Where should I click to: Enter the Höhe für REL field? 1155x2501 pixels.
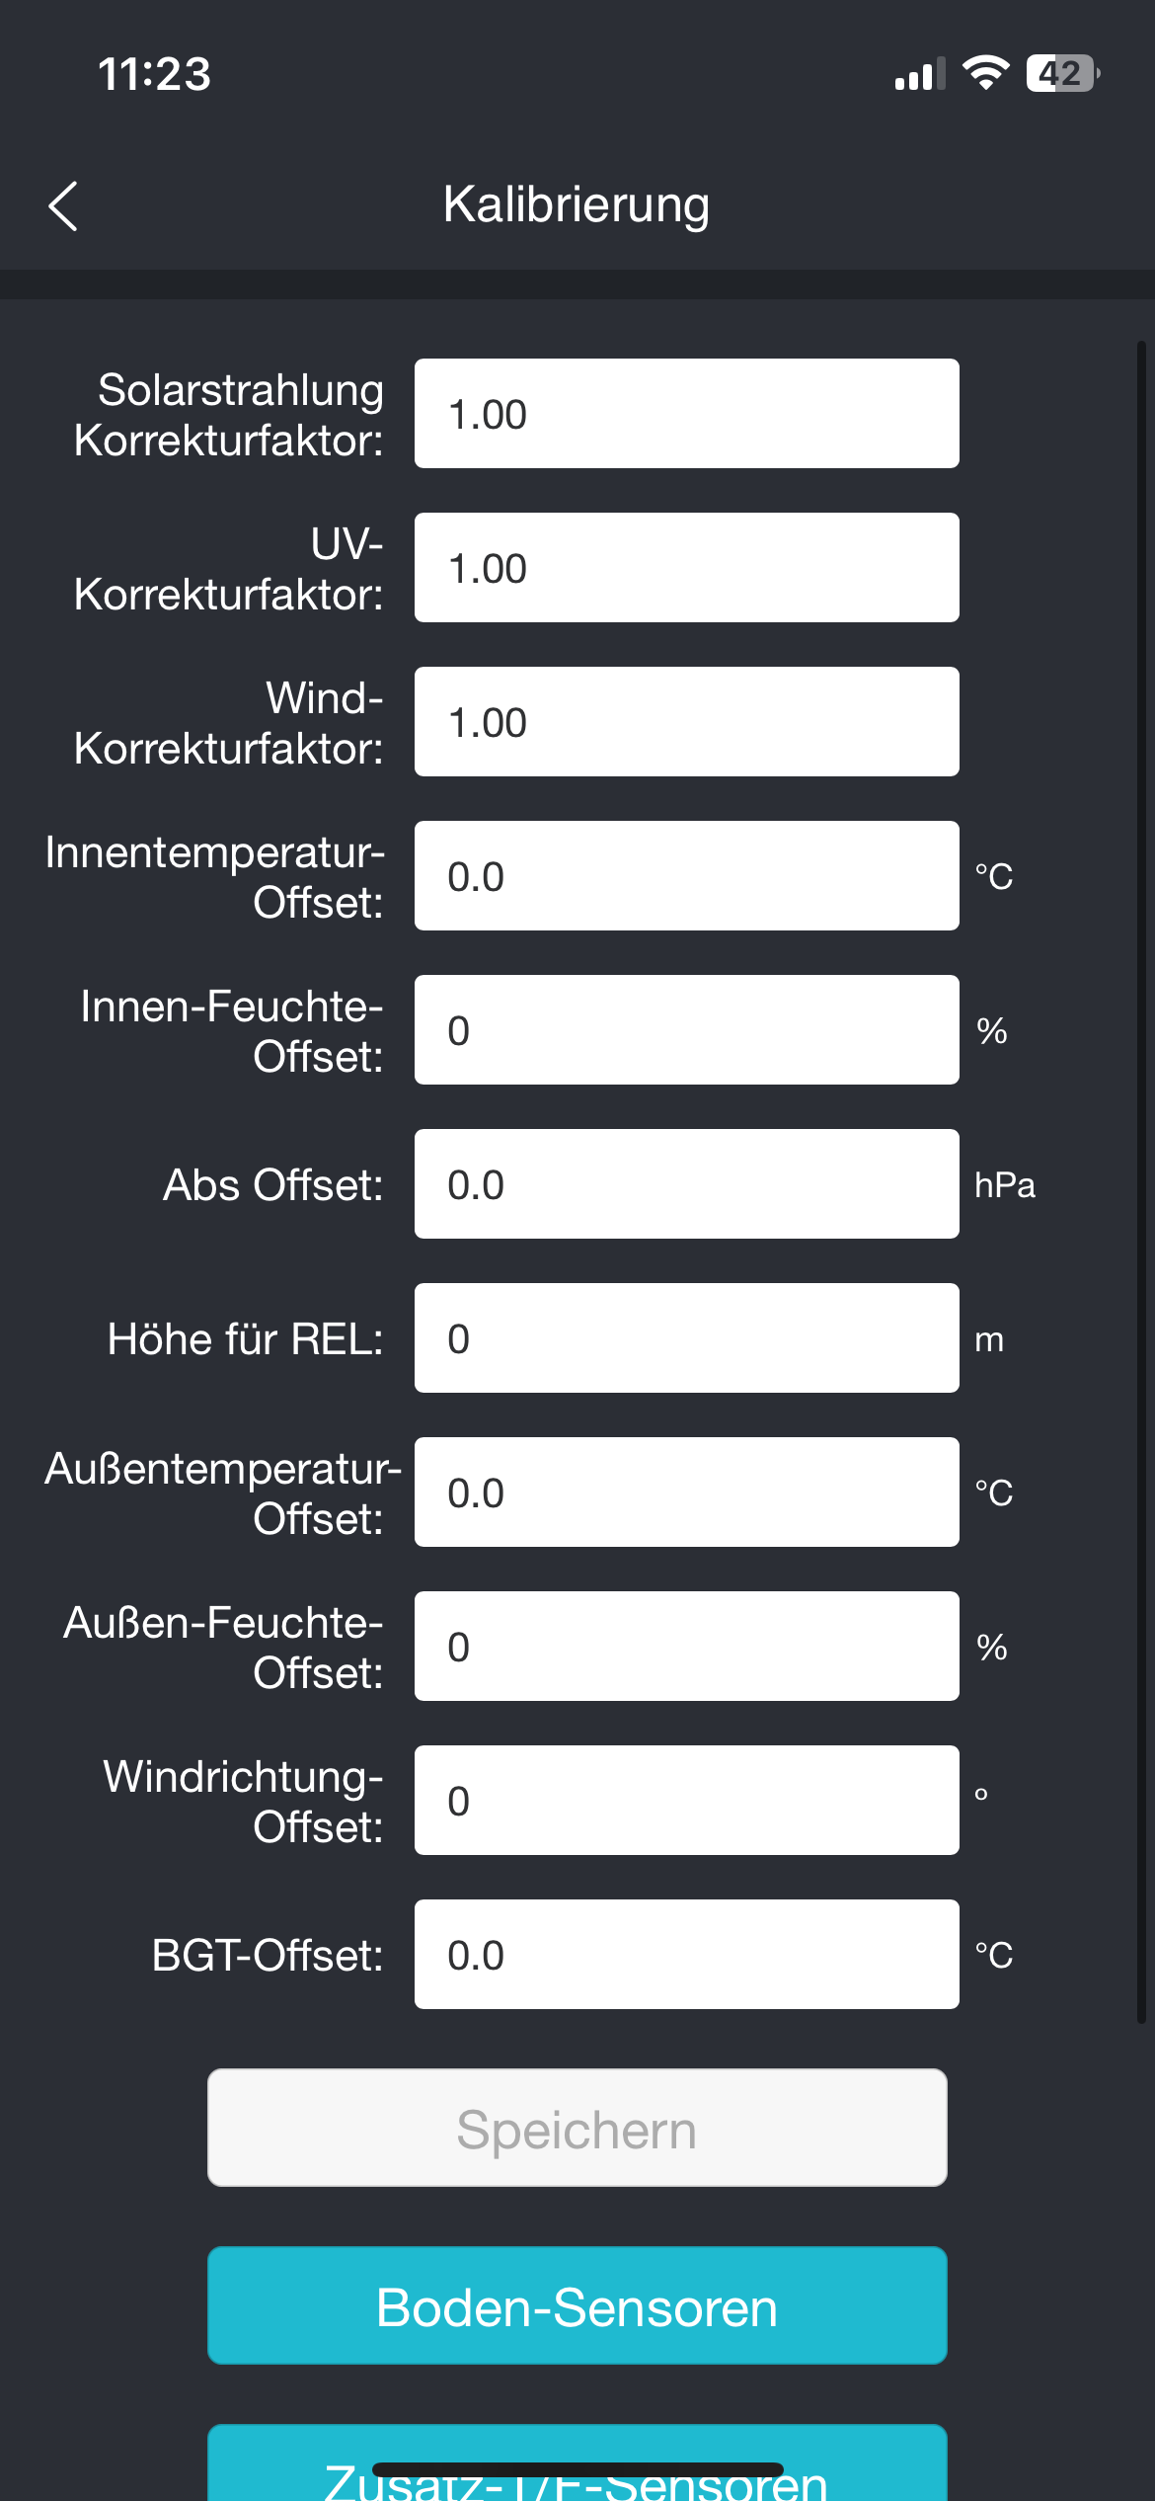point(686,1338)
